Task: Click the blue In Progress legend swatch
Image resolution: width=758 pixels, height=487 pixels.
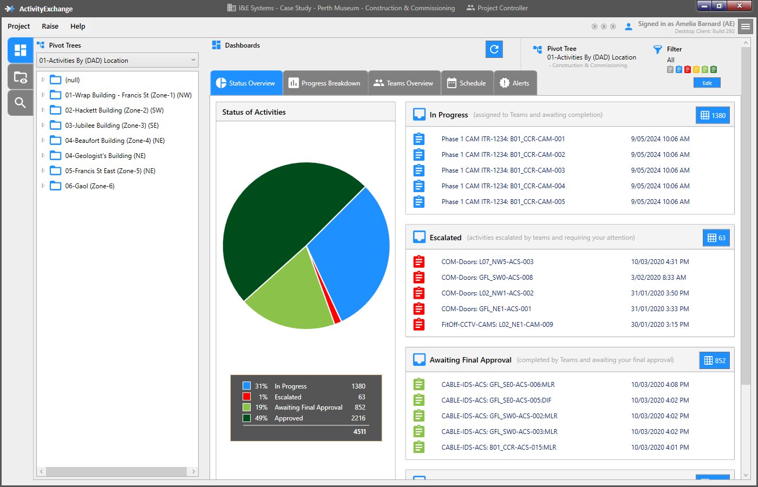Action: (x=247, y=386)
